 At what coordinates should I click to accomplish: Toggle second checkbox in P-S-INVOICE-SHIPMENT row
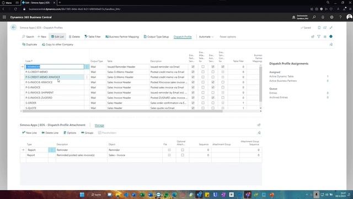coord(203,92)
